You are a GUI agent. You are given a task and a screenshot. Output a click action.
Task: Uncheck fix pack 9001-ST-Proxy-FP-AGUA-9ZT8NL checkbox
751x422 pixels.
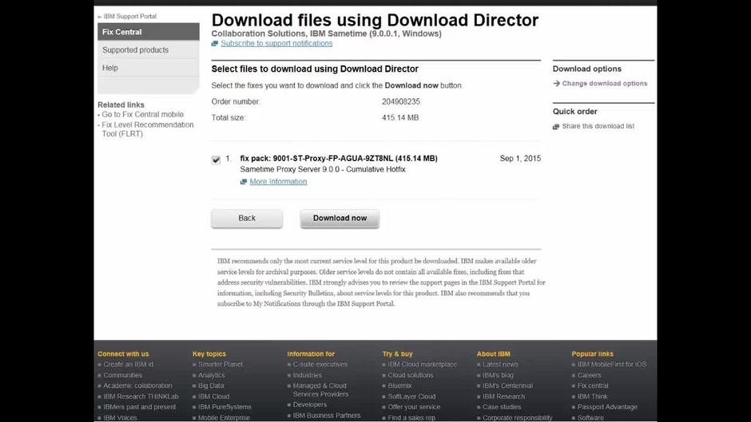coord(216,160)
